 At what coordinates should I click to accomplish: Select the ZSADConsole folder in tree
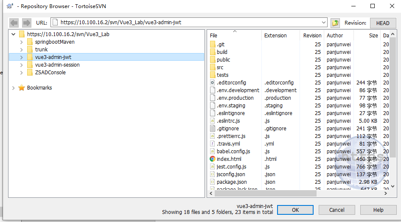coord(50,73)
